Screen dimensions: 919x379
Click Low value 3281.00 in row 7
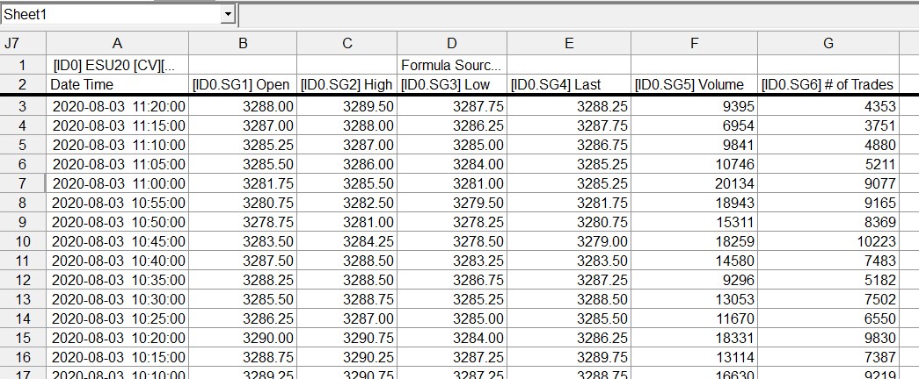tap(452, 183)
